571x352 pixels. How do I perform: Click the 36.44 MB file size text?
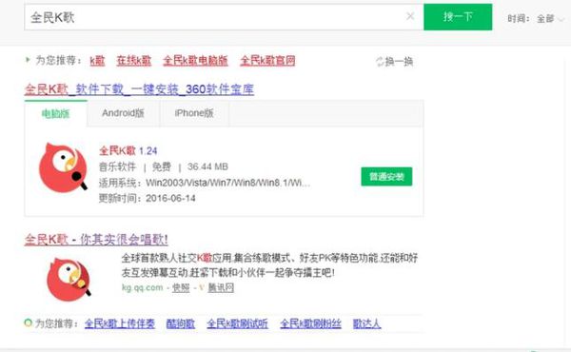[x=207, y=166]
